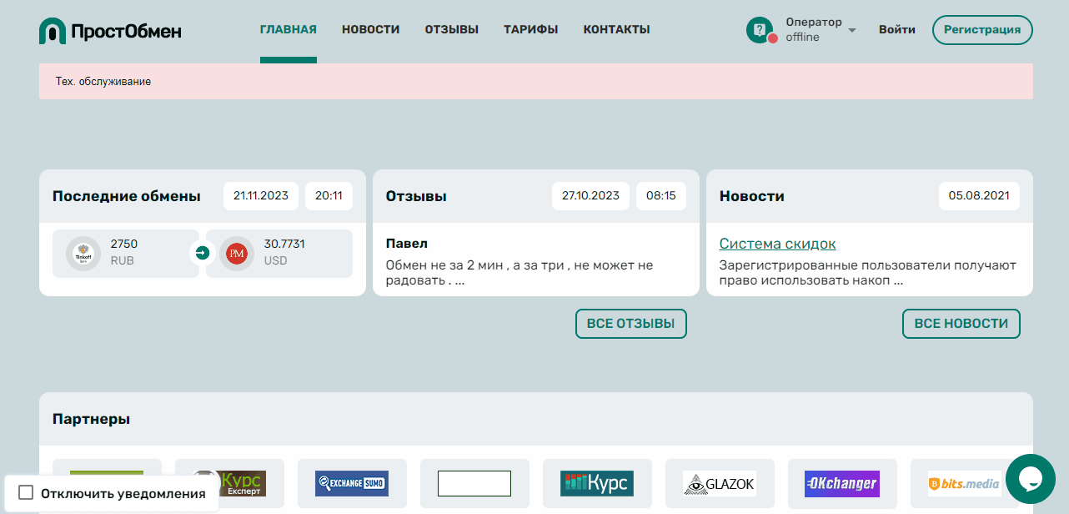Click the green exchange arrow icon
The image size is (1069, 514).
pos(202,253)
